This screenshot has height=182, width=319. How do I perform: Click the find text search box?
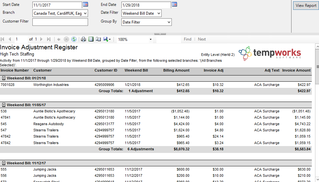tap(168, 39)
